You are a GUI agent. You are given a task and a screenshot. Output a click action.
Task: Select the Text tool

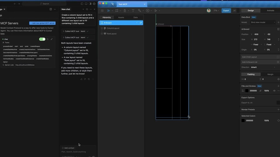133,11
